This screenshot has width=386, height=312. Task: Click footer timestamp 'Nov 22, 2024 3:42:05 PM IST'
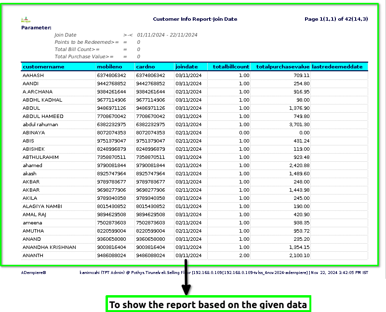point(339,273)
